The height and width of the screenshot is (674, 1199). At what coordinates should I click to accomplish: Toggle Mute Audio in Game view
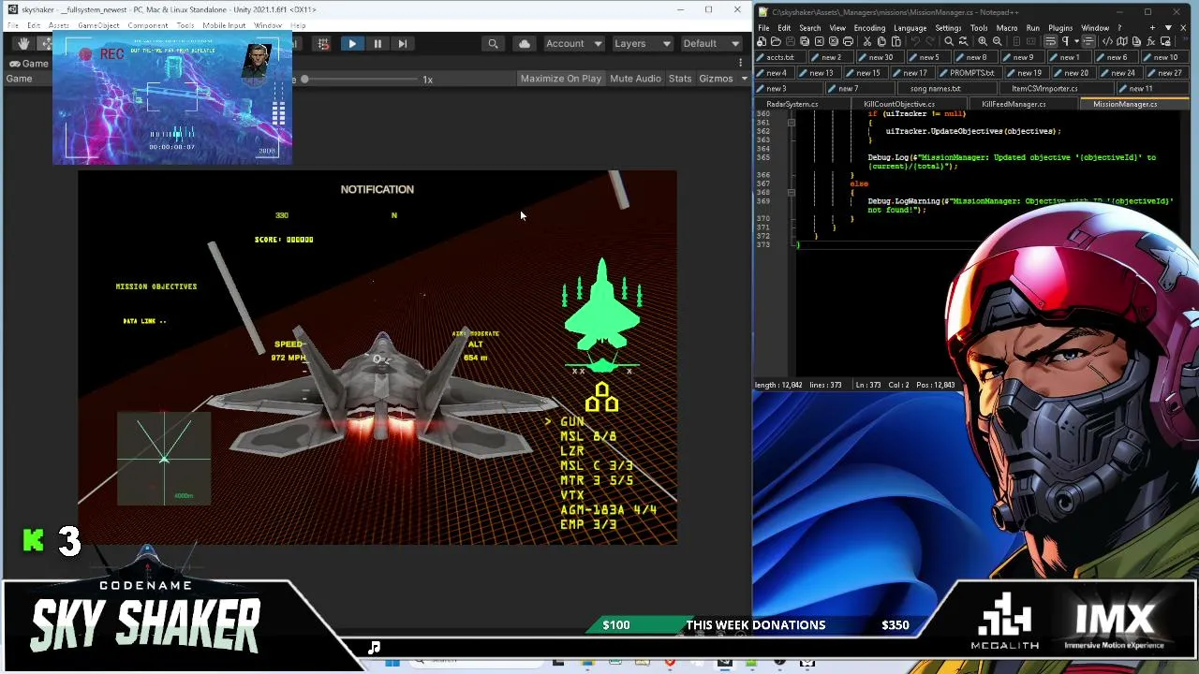point(635,79)
